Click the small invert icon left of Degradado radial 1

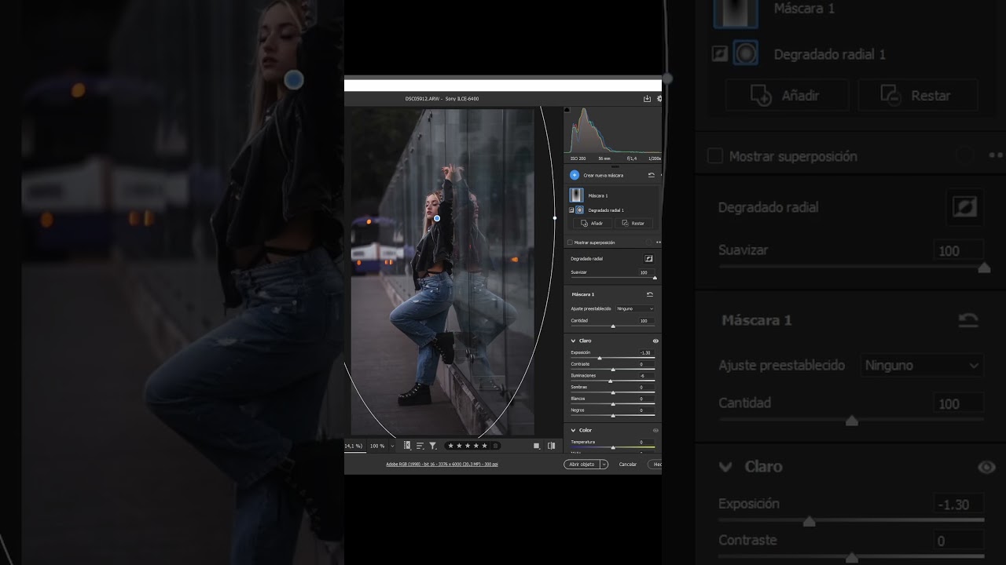(571, 210)
